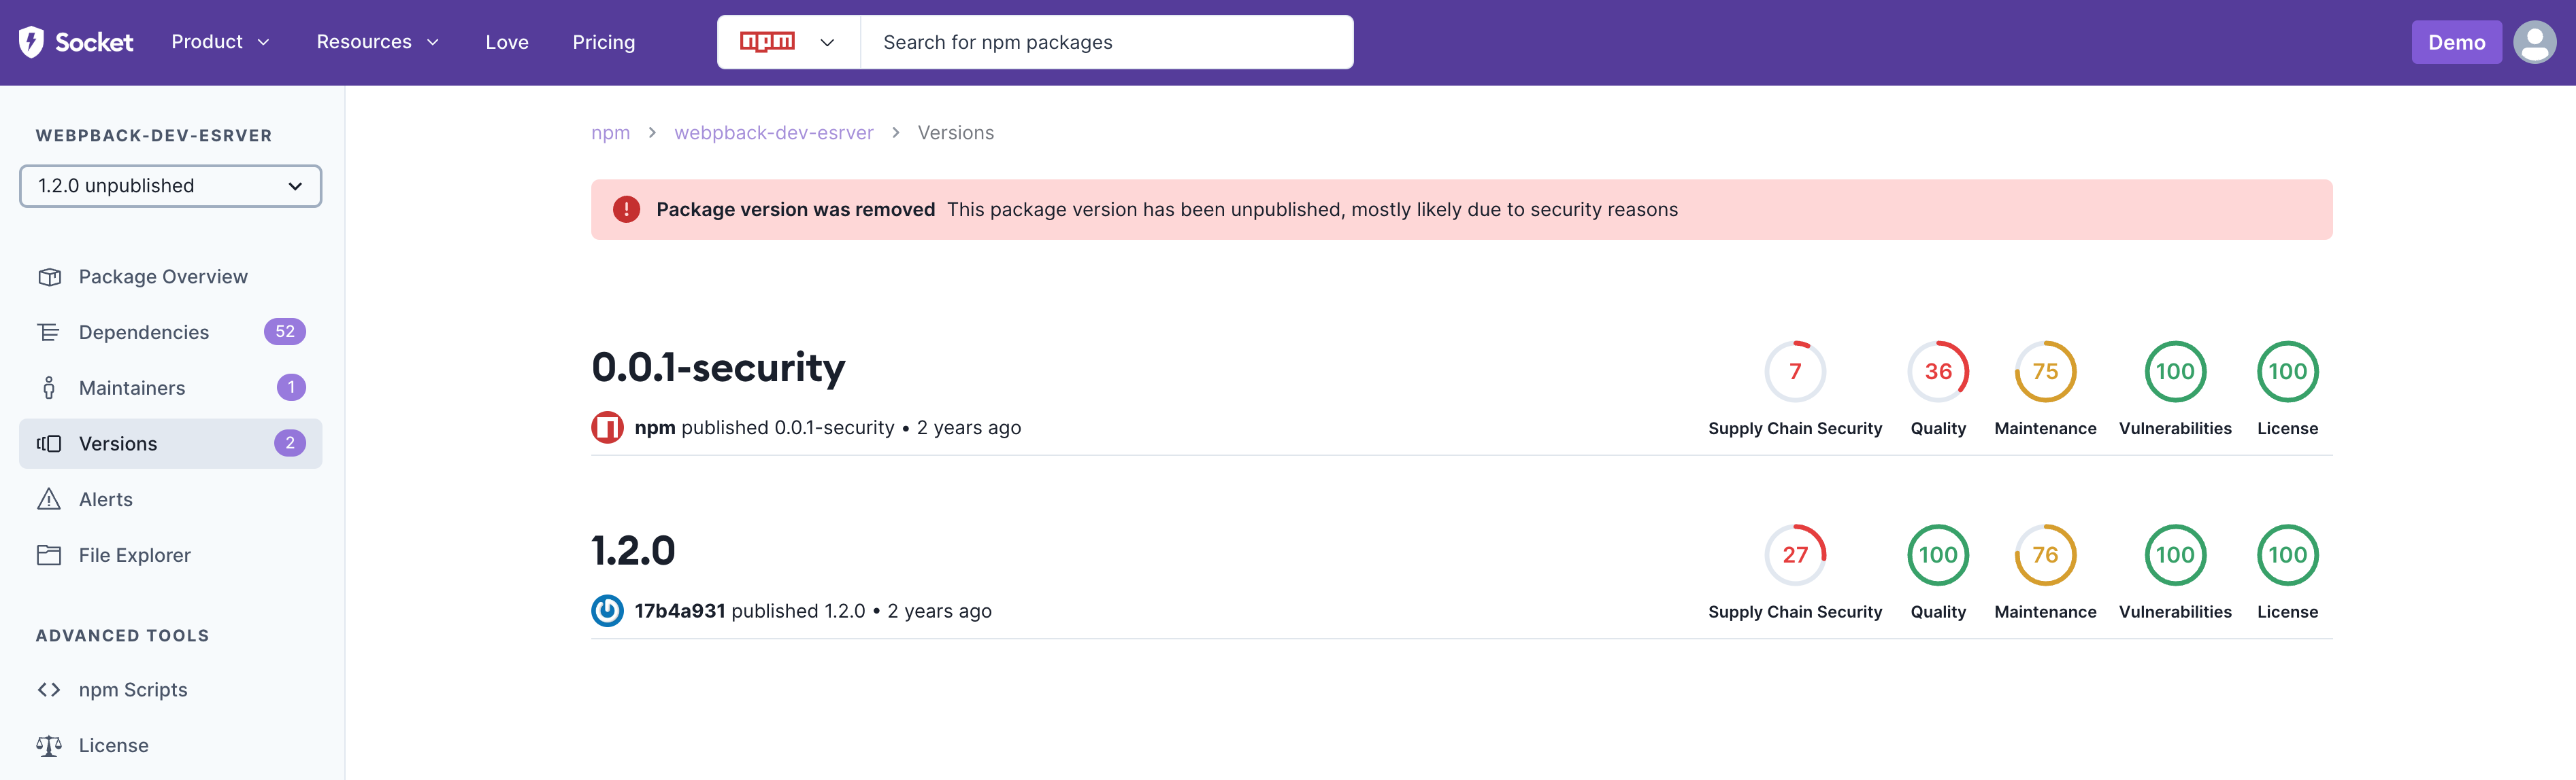Click the npm Scripts code brackets icon
This screenshot has width=2576, height=780.
click(x=49, y=690)
